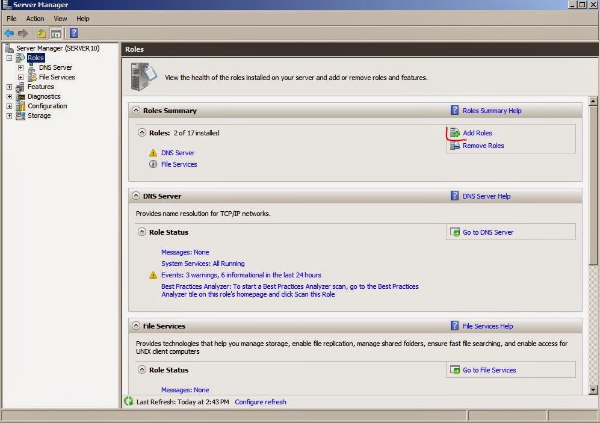Expand the File Services tree node
600x423 pixels.
[20, 77]
